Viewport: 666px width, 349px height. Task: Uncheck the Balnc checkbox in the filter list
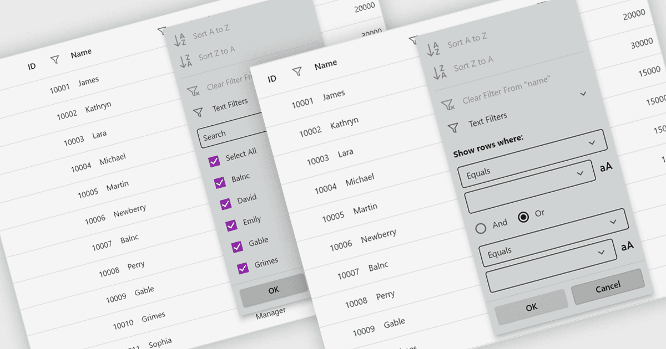point(220,183)
